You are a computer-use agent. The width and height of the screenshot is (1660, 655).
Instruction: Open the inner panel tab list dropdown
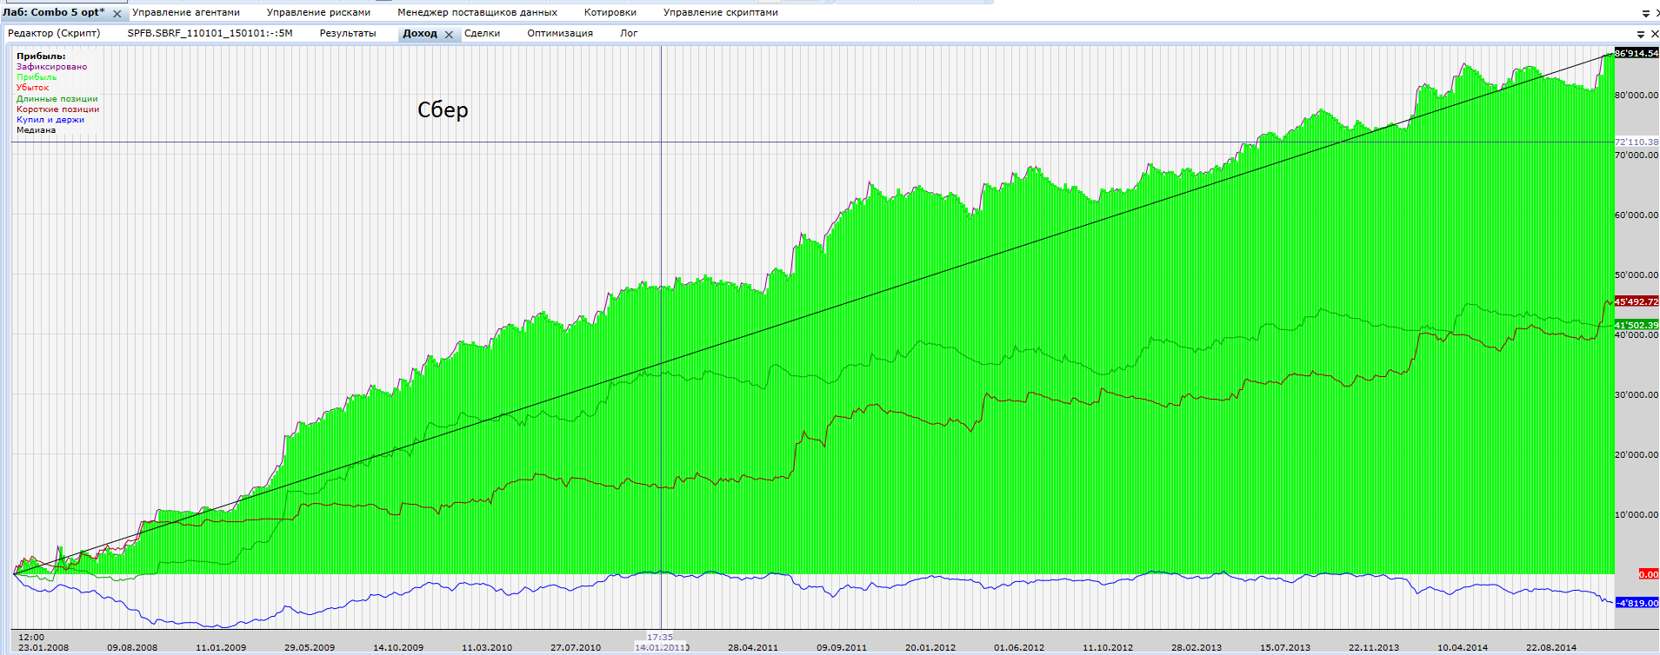(x=1641, y=35)
